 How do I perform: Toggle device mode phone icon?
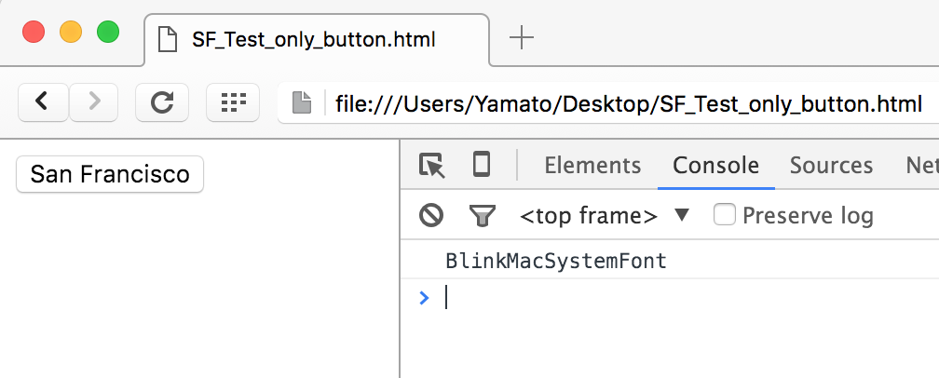[481, 166]
